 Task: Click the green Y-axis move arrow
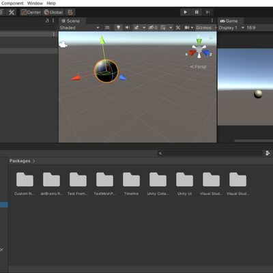click(102, 40)
